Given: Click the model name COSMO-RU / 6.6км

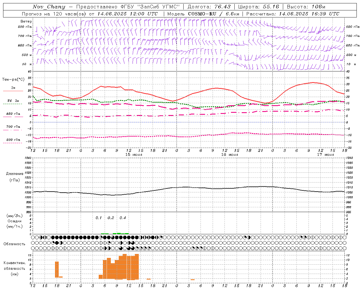Looking at the screenshot, I should pos(213,14).
